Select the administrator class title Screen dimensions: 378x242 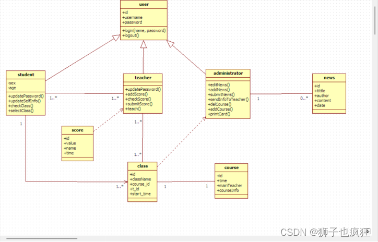click(x=228, y=73)
